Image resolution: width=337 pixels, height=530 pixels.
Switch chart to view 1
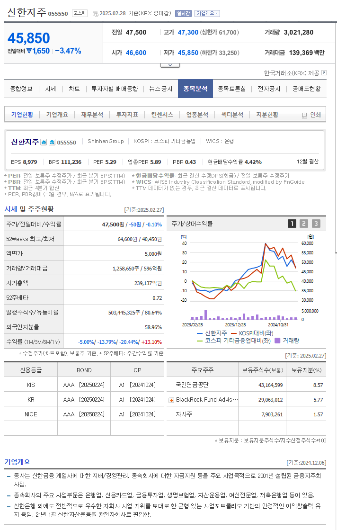point(292,224)
